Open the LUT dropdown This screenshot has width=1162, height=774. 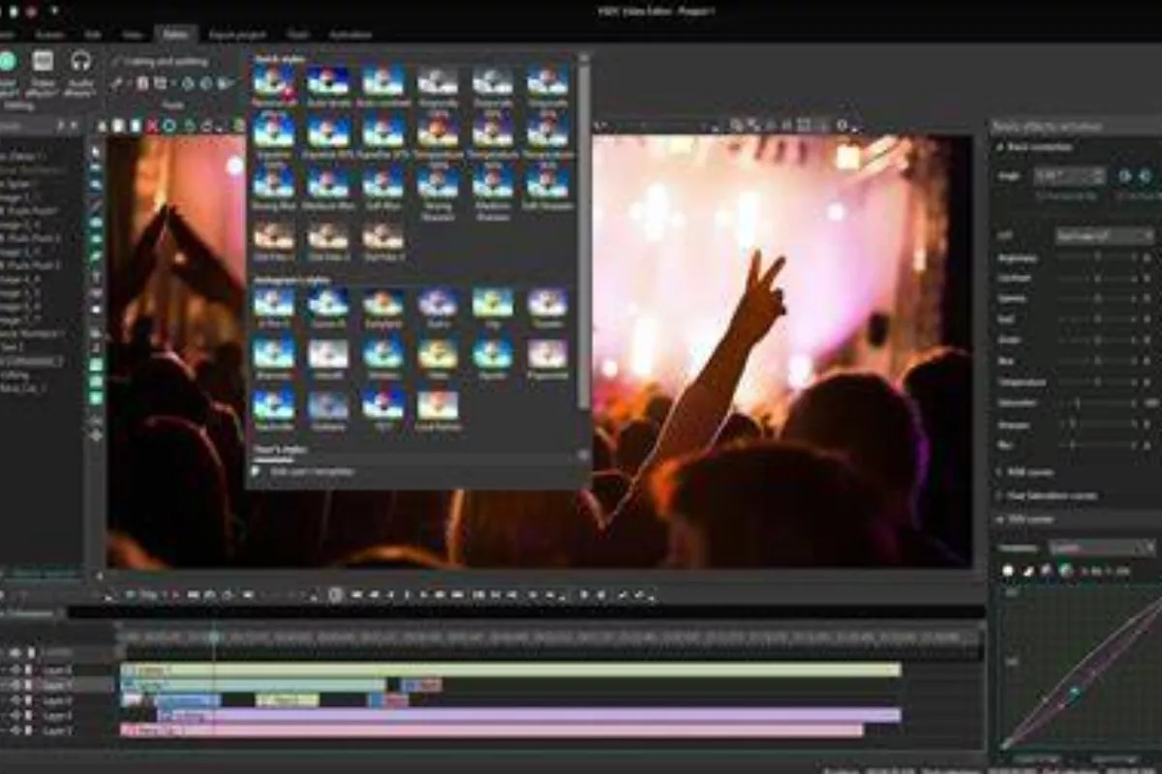click(x=1104, y=235)
